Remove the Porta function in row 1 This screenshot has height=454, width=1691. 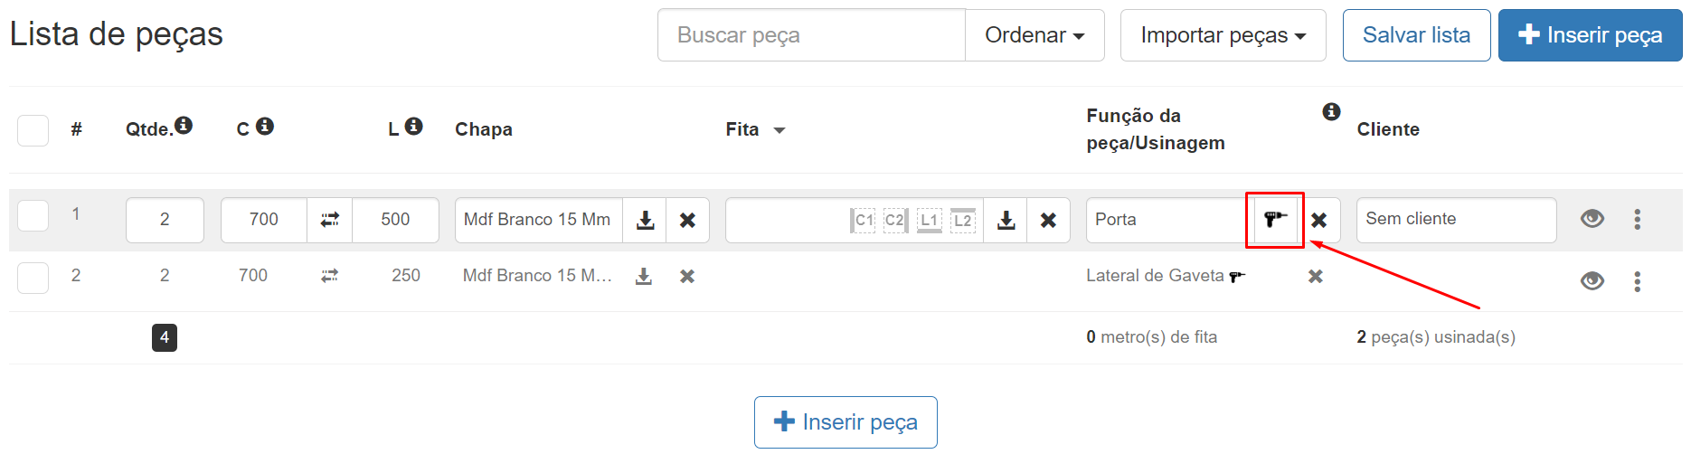[x=1318, y=220]
